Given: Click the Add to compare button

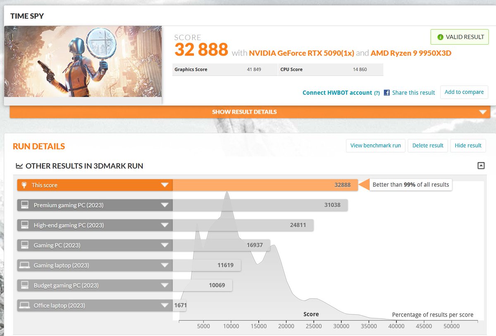Looking at the screenshot, I should point(464,92).
